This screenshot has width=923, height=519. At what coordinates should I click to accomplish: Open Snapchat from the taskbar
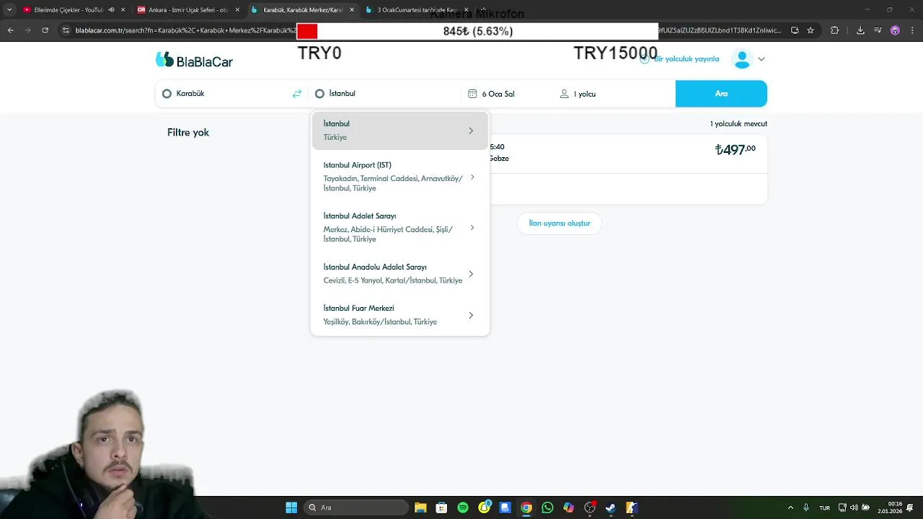[485, 507]
